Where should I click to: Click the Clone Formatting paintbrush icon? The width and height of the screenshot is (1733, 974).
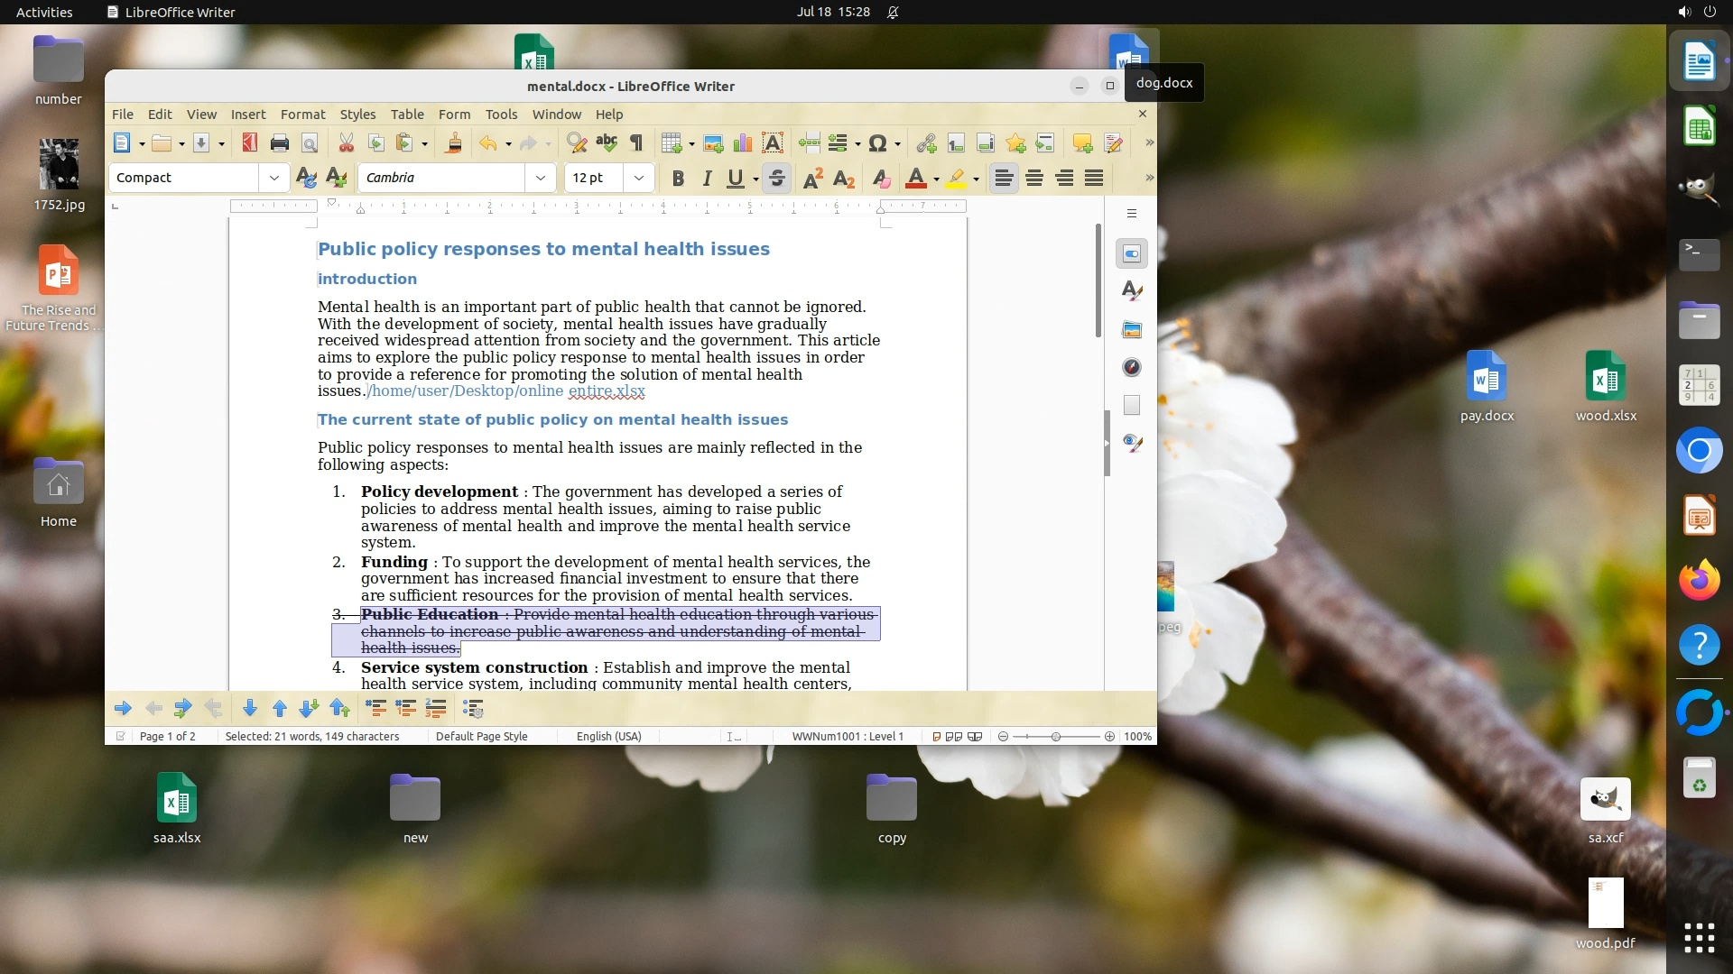click(x=454, y=143)
